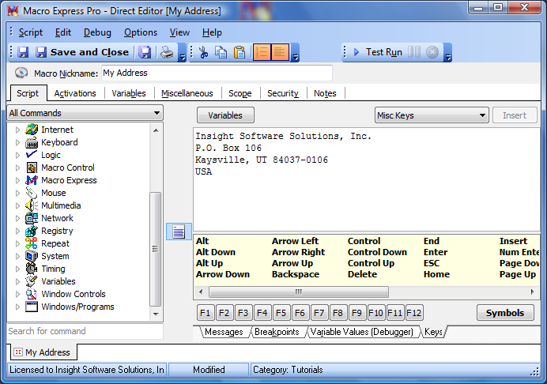
Task: Switch to the Messages bottom tab
Action: coord(224,332)
